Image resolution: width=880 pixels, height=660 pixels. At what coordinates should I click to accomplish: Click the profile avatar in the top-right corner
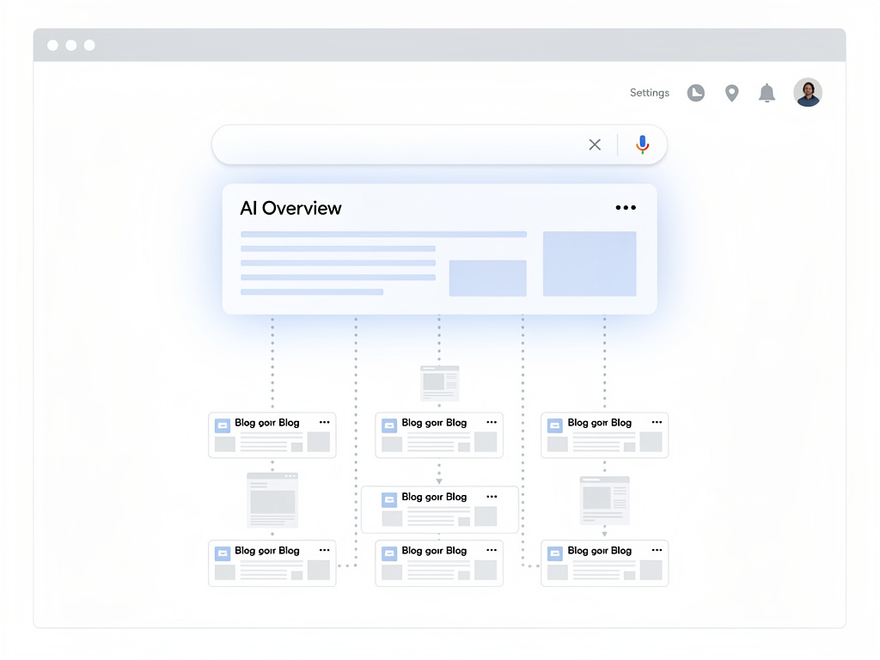[808, 92]
